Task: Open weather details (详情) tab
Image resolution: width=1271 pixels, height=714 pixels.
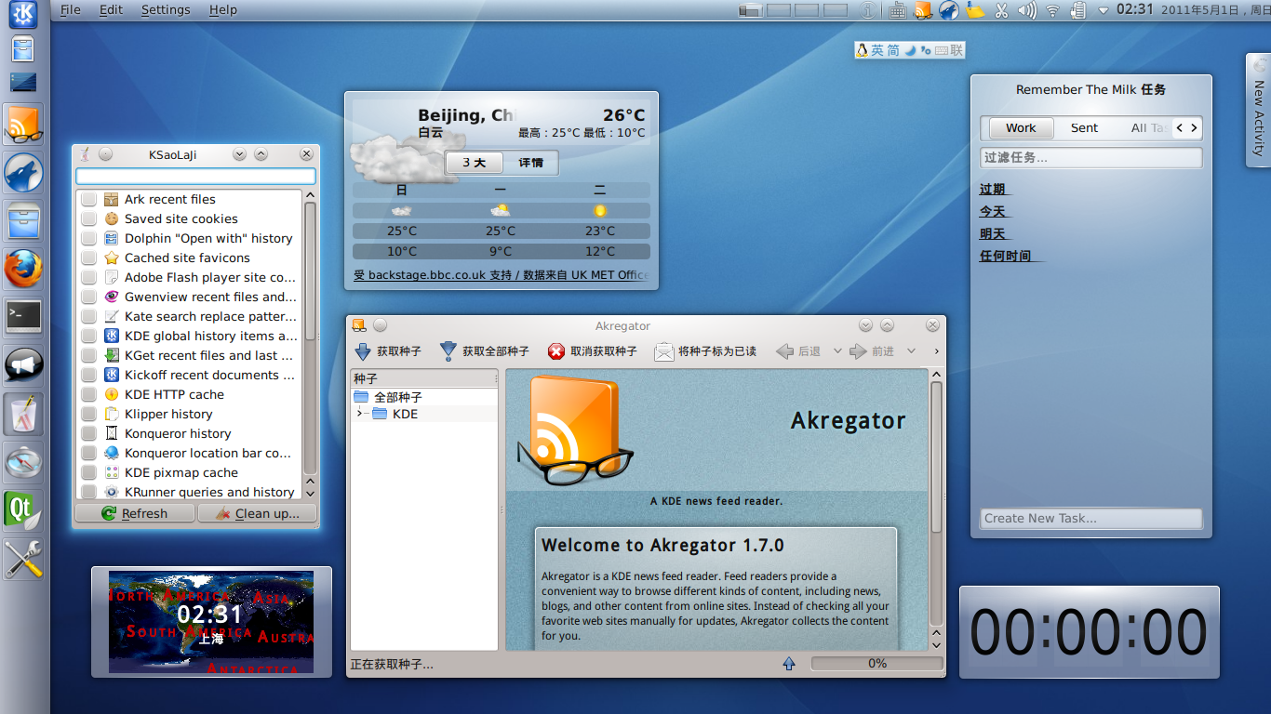Action: 530,163
